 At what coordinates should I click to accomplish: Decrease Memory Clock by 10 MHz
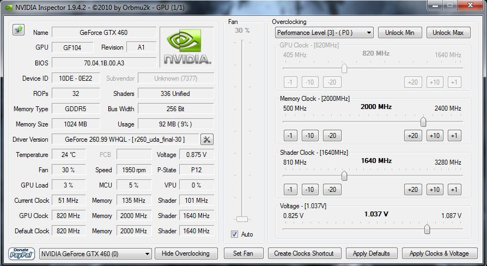pyautogui.click(x=310, y=136)
